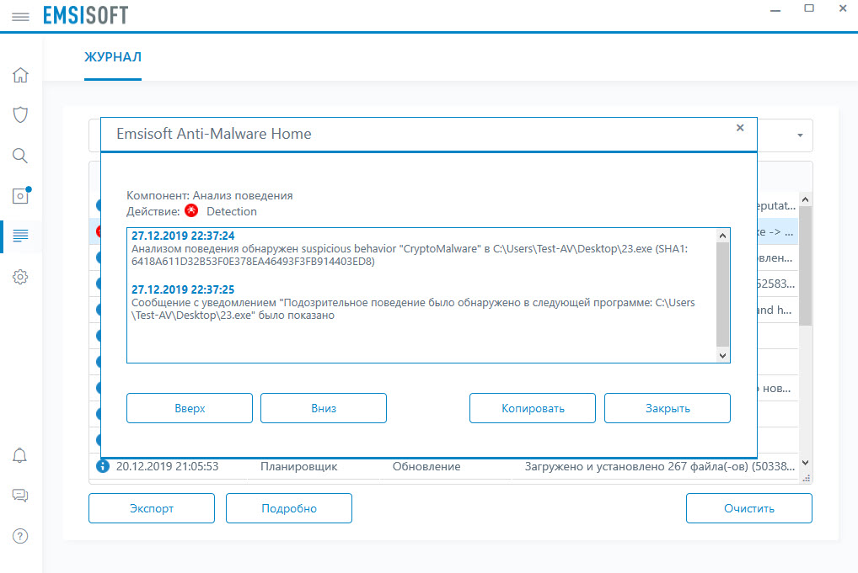Close the Emsisoft Anti-Malware Home dialog via X

coord(740,127)
